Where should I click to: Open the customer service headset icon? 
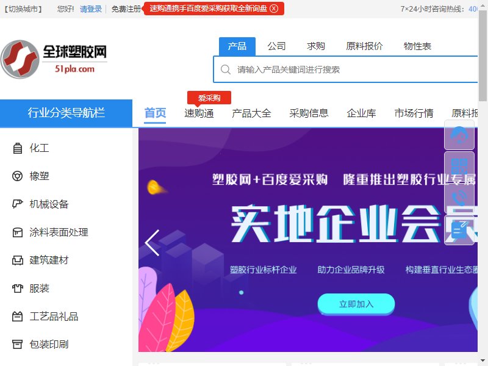(459, 135)
